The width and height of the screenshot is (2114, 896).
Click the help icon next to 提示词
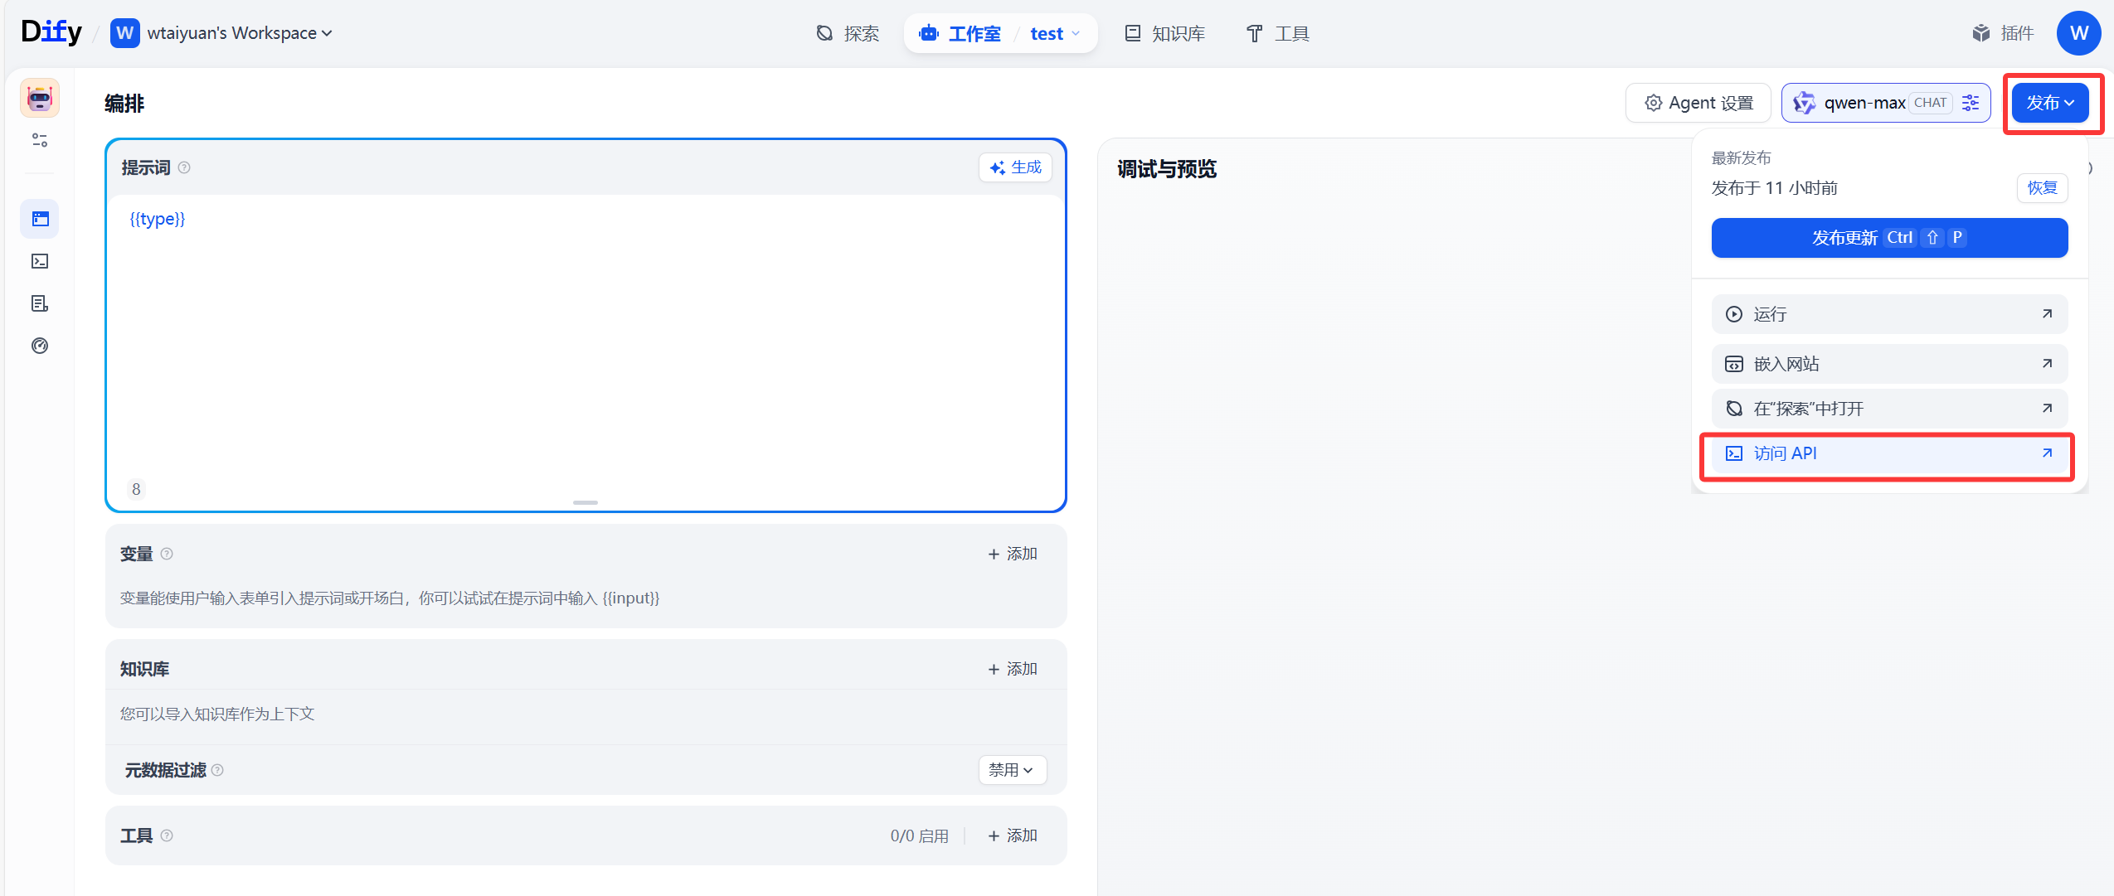[184, 167]
